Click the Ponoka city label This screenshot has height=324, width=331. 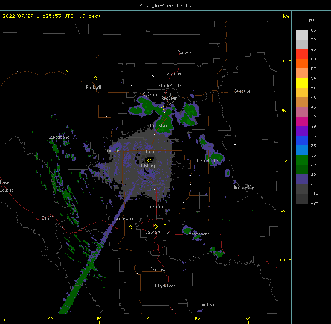(x=184, y=52)
